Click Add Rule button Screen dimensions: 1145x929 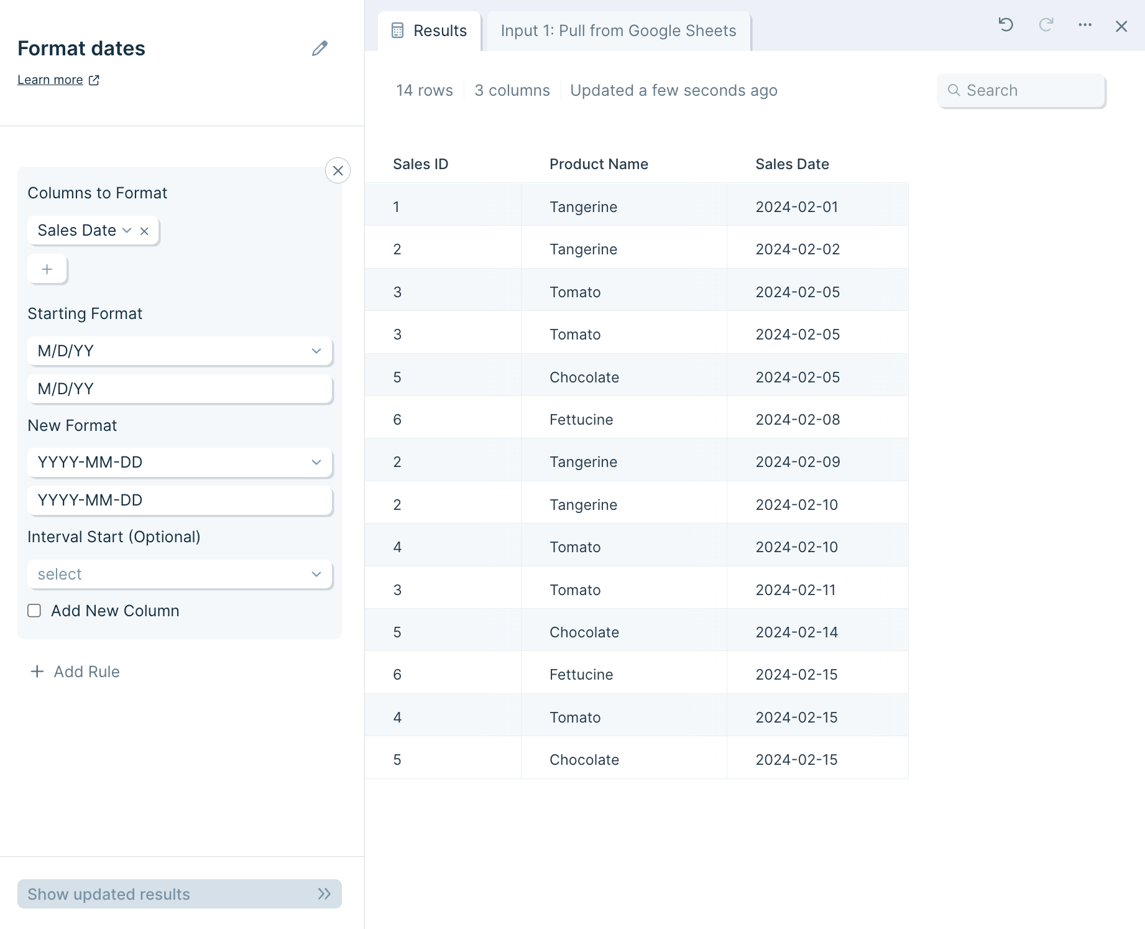(75, 672)
